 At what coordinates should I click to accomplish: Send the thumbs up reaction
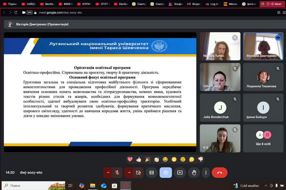[x=139, y=159]
